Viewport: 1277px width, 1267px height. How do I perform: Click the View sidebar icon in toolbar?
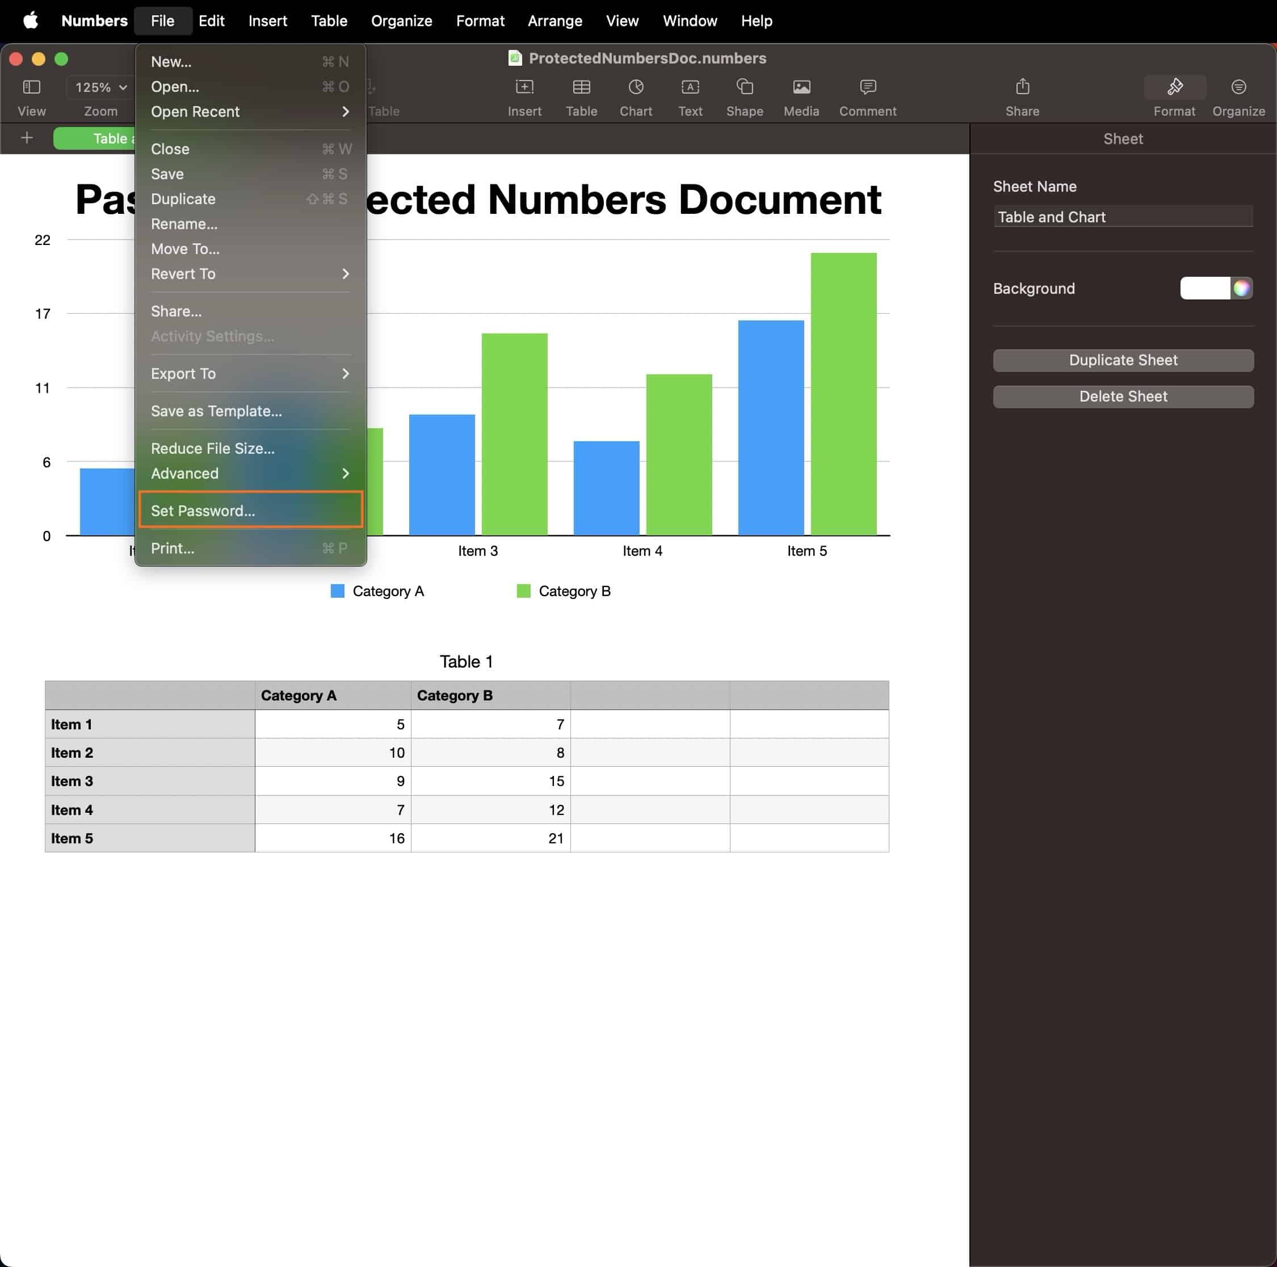32,87
